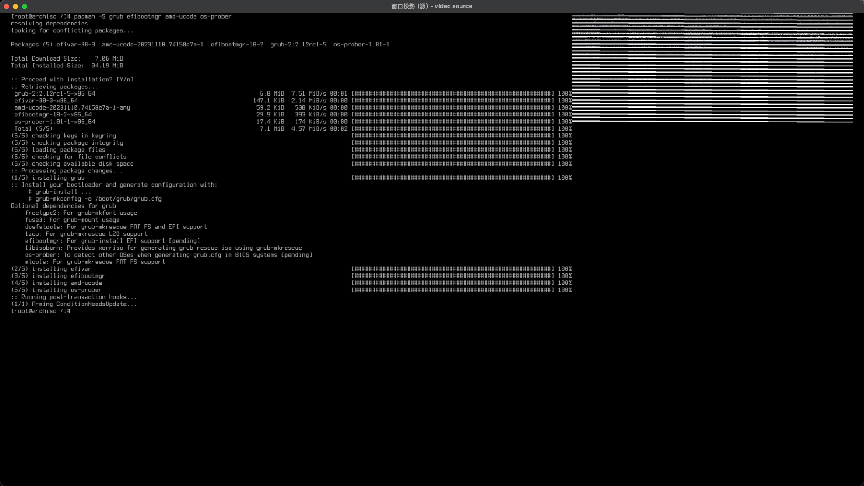
Task: Click progress bar for 'installing os-prober'
Action: 453,290
